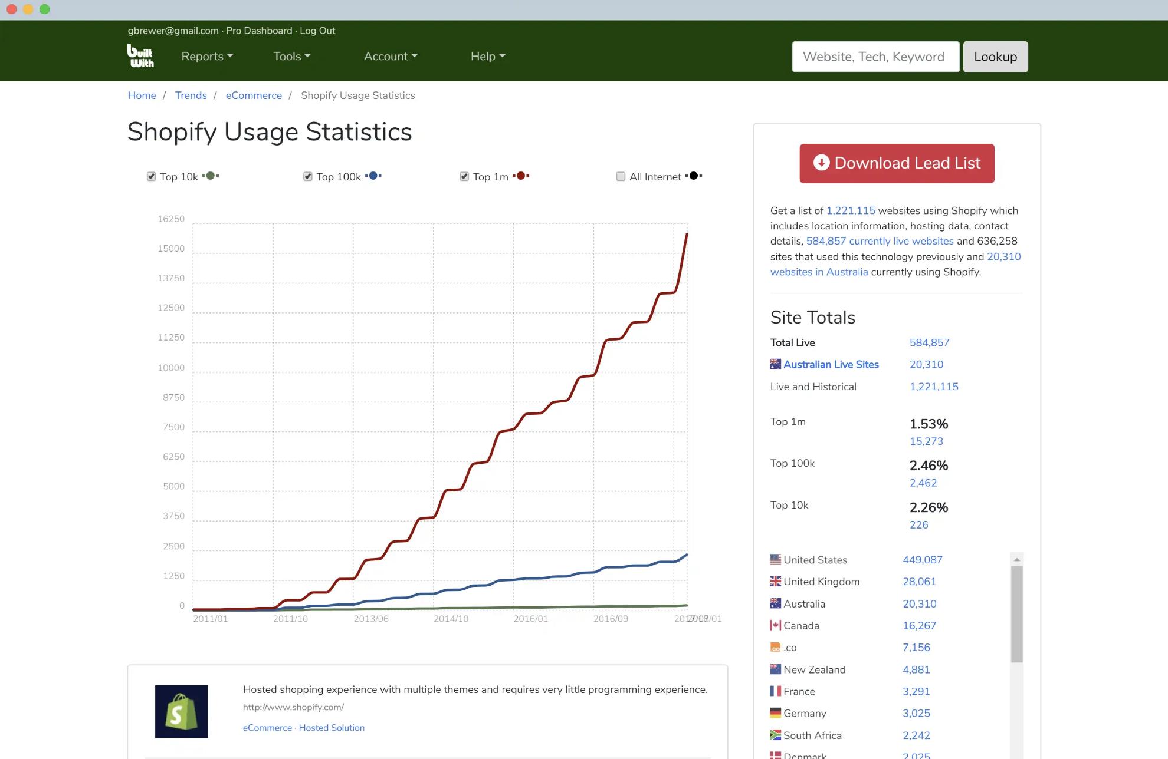The width and height of the screenshot is (1168, 759).
Task: Click the France flag icon
Action: [x=775, y=691]
